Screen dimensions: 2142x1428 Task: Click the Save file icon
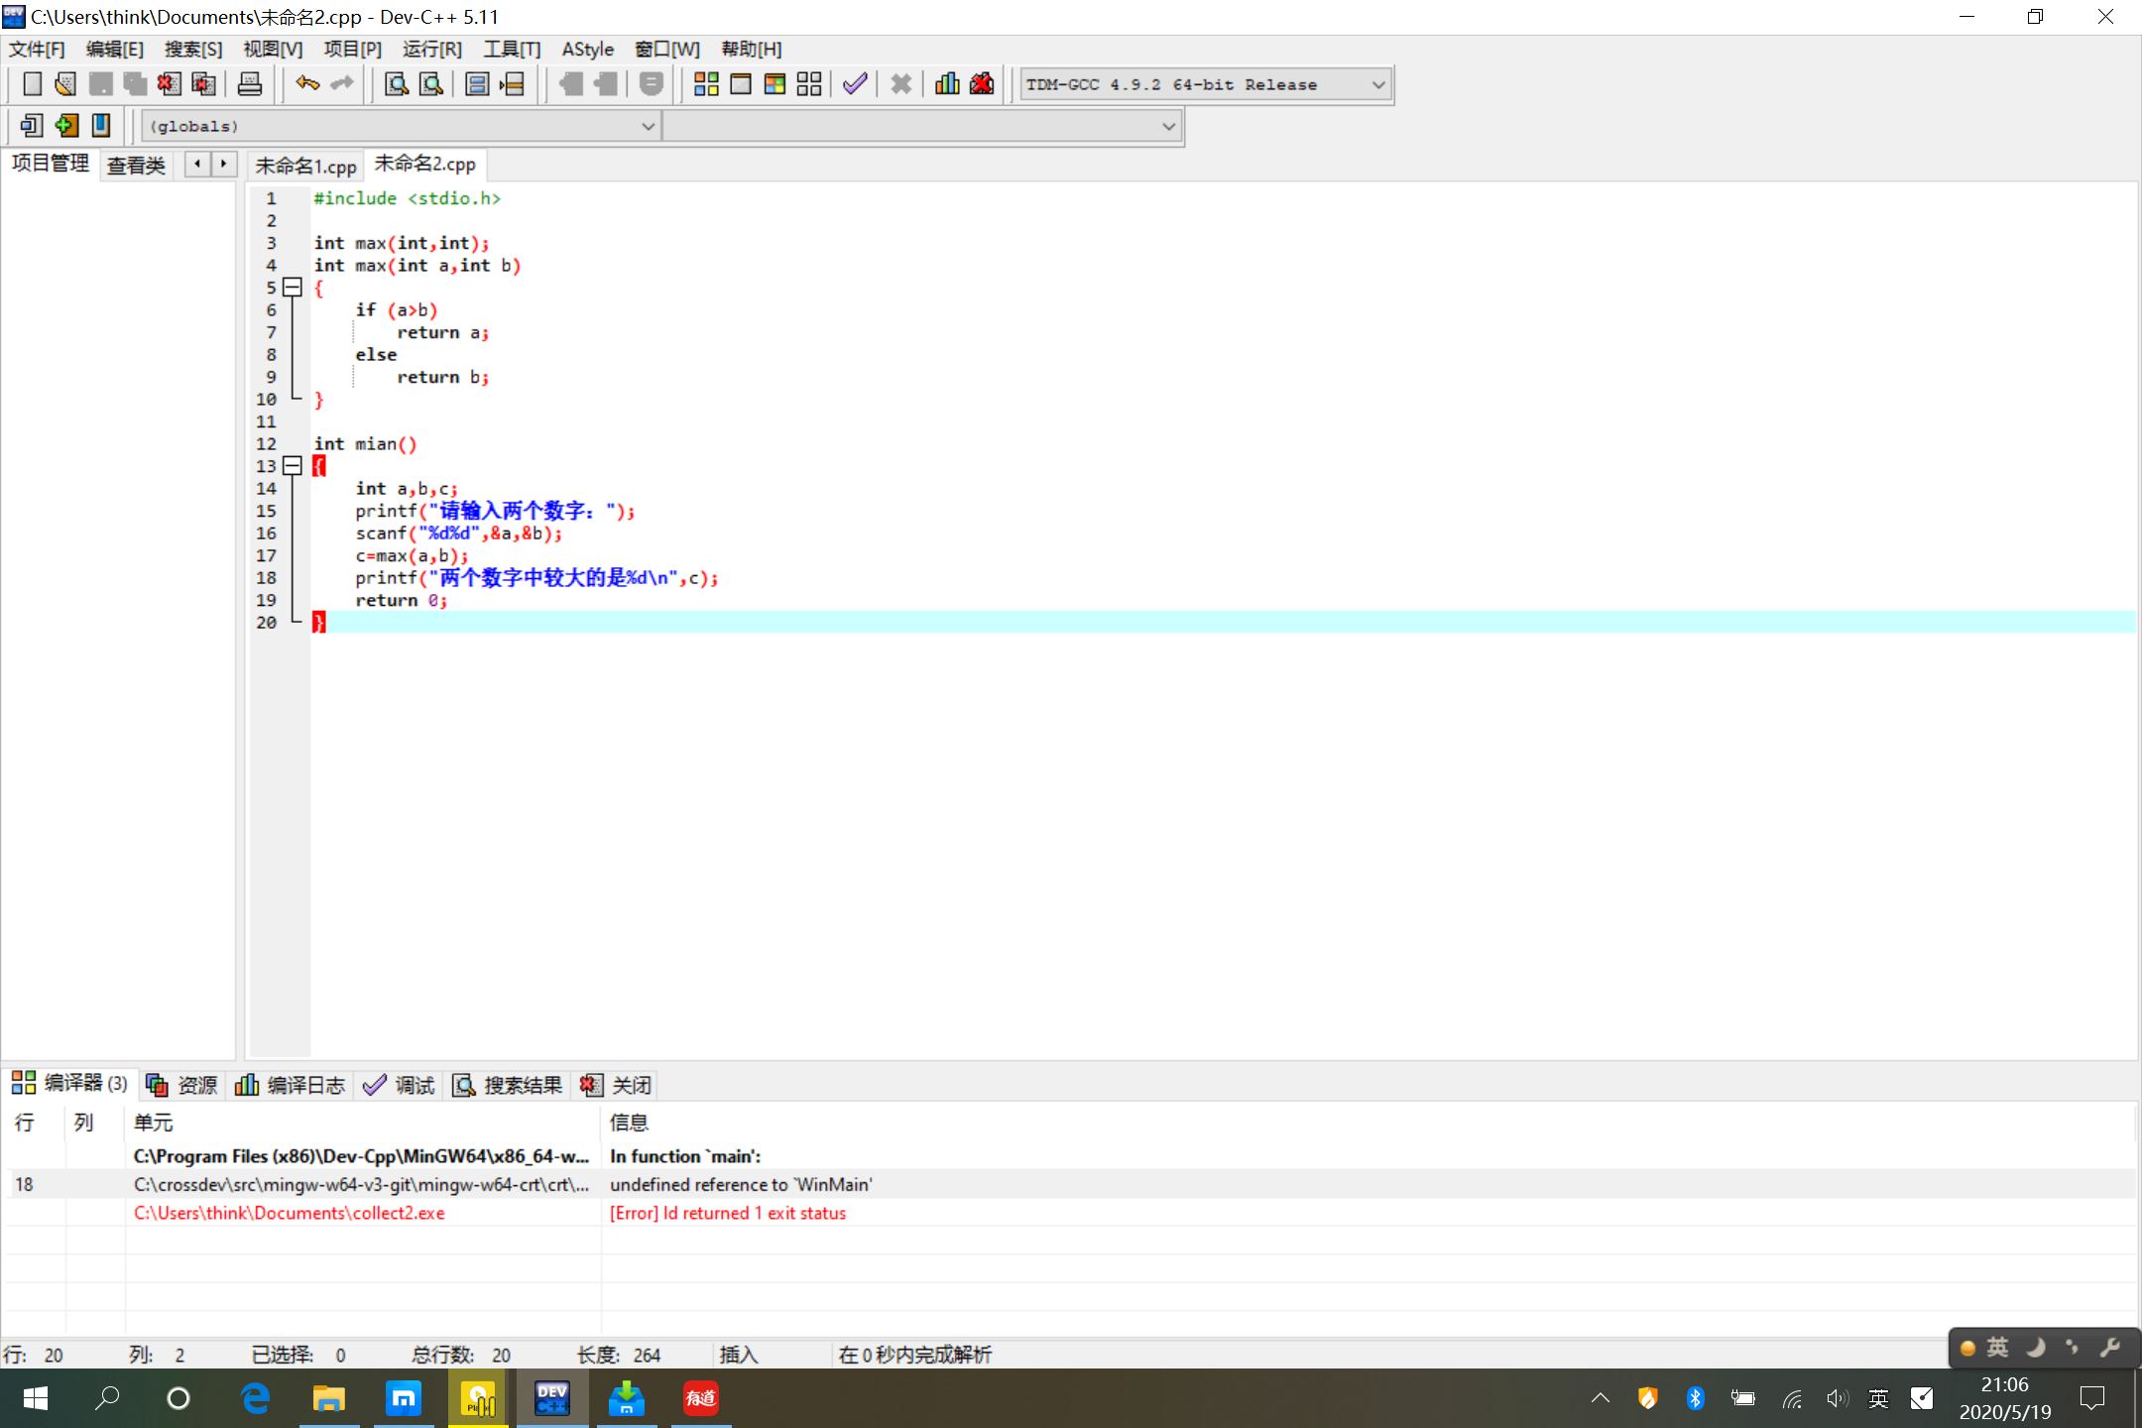click(x=100, y=84)
